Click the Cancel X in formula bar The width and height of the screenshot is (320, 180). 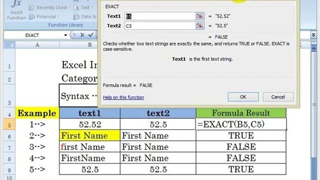(82, 35)
